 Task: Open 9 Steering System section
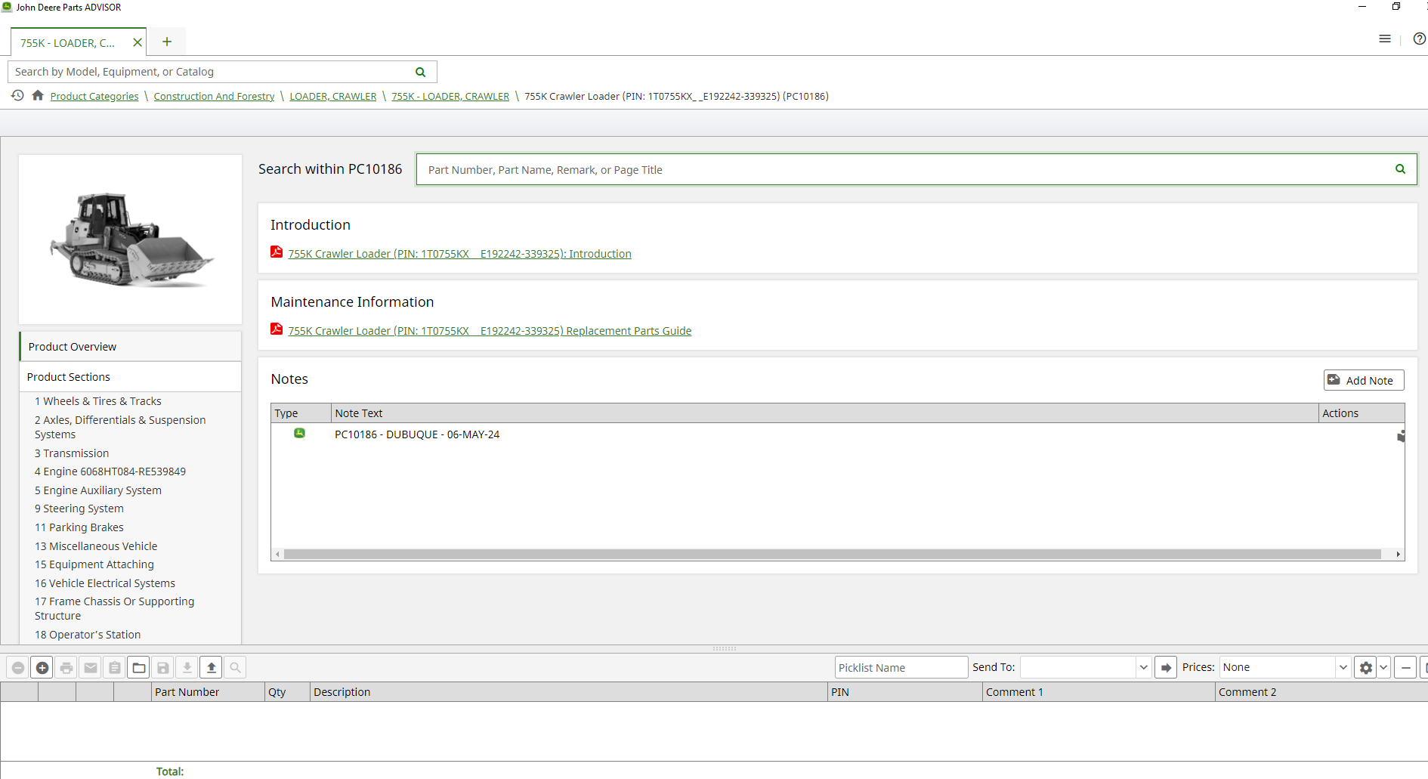(x=79, y=509)
